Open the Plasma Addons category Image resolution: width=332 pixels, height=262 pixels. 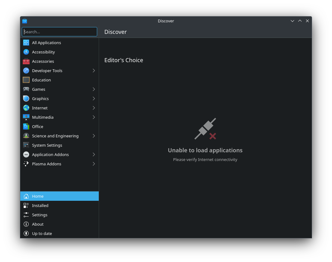pyautogui.click(x=47, y=164)
